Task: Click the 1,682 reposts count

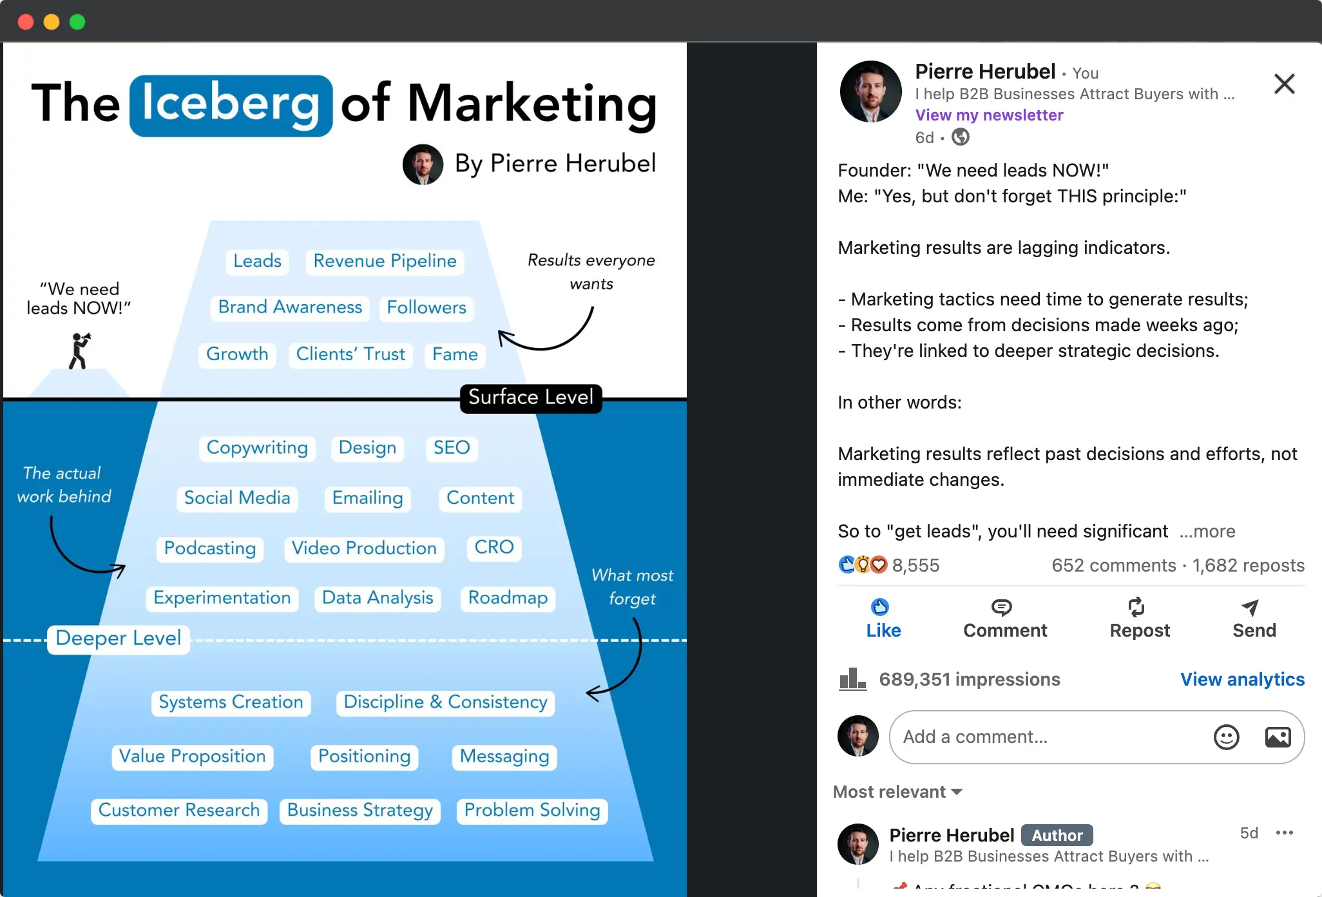Action: click(x=1249, y=565)
